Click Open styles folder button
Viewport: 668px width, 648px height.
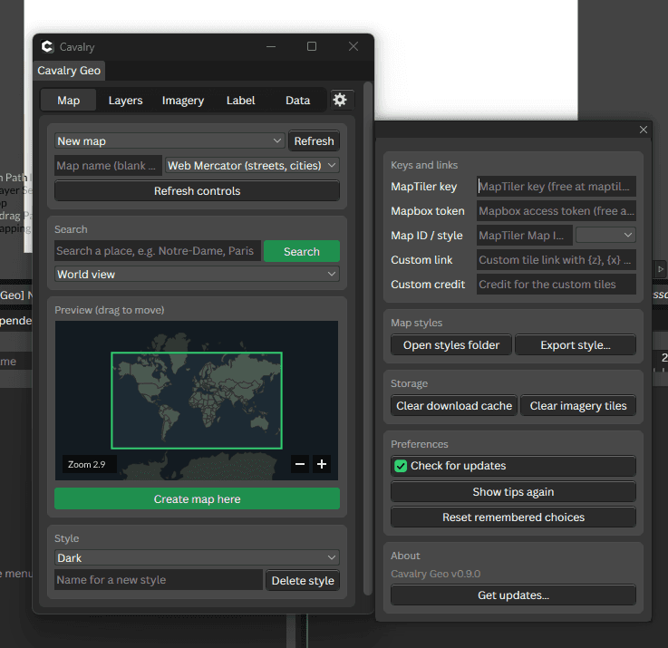pyautogui.click(x=451, y=345)
